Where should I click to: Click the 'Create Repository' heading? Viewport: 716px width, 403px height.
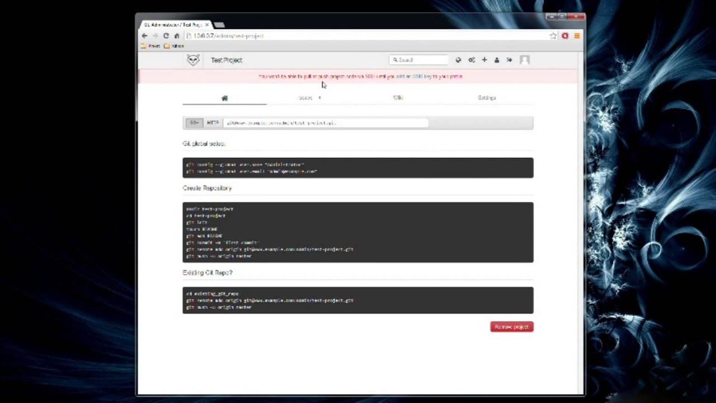click(207, 188)
